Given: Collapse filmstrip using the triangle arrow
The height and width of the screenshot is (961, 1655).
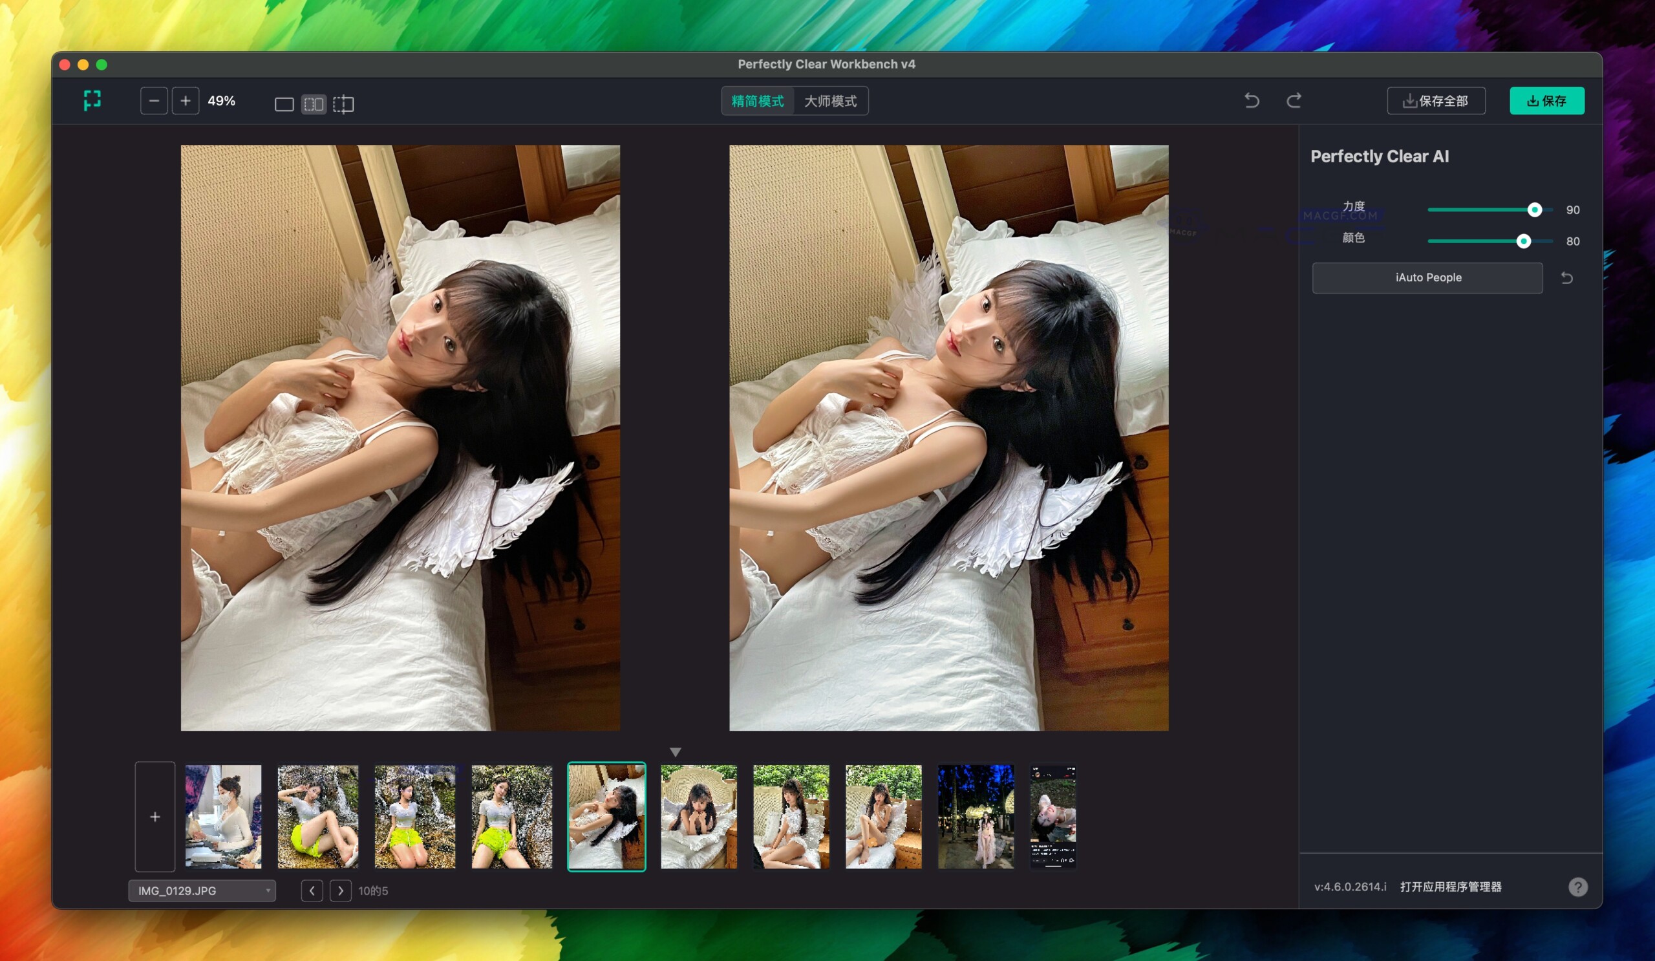Looking at the screenshot, I should pos(675,752).
